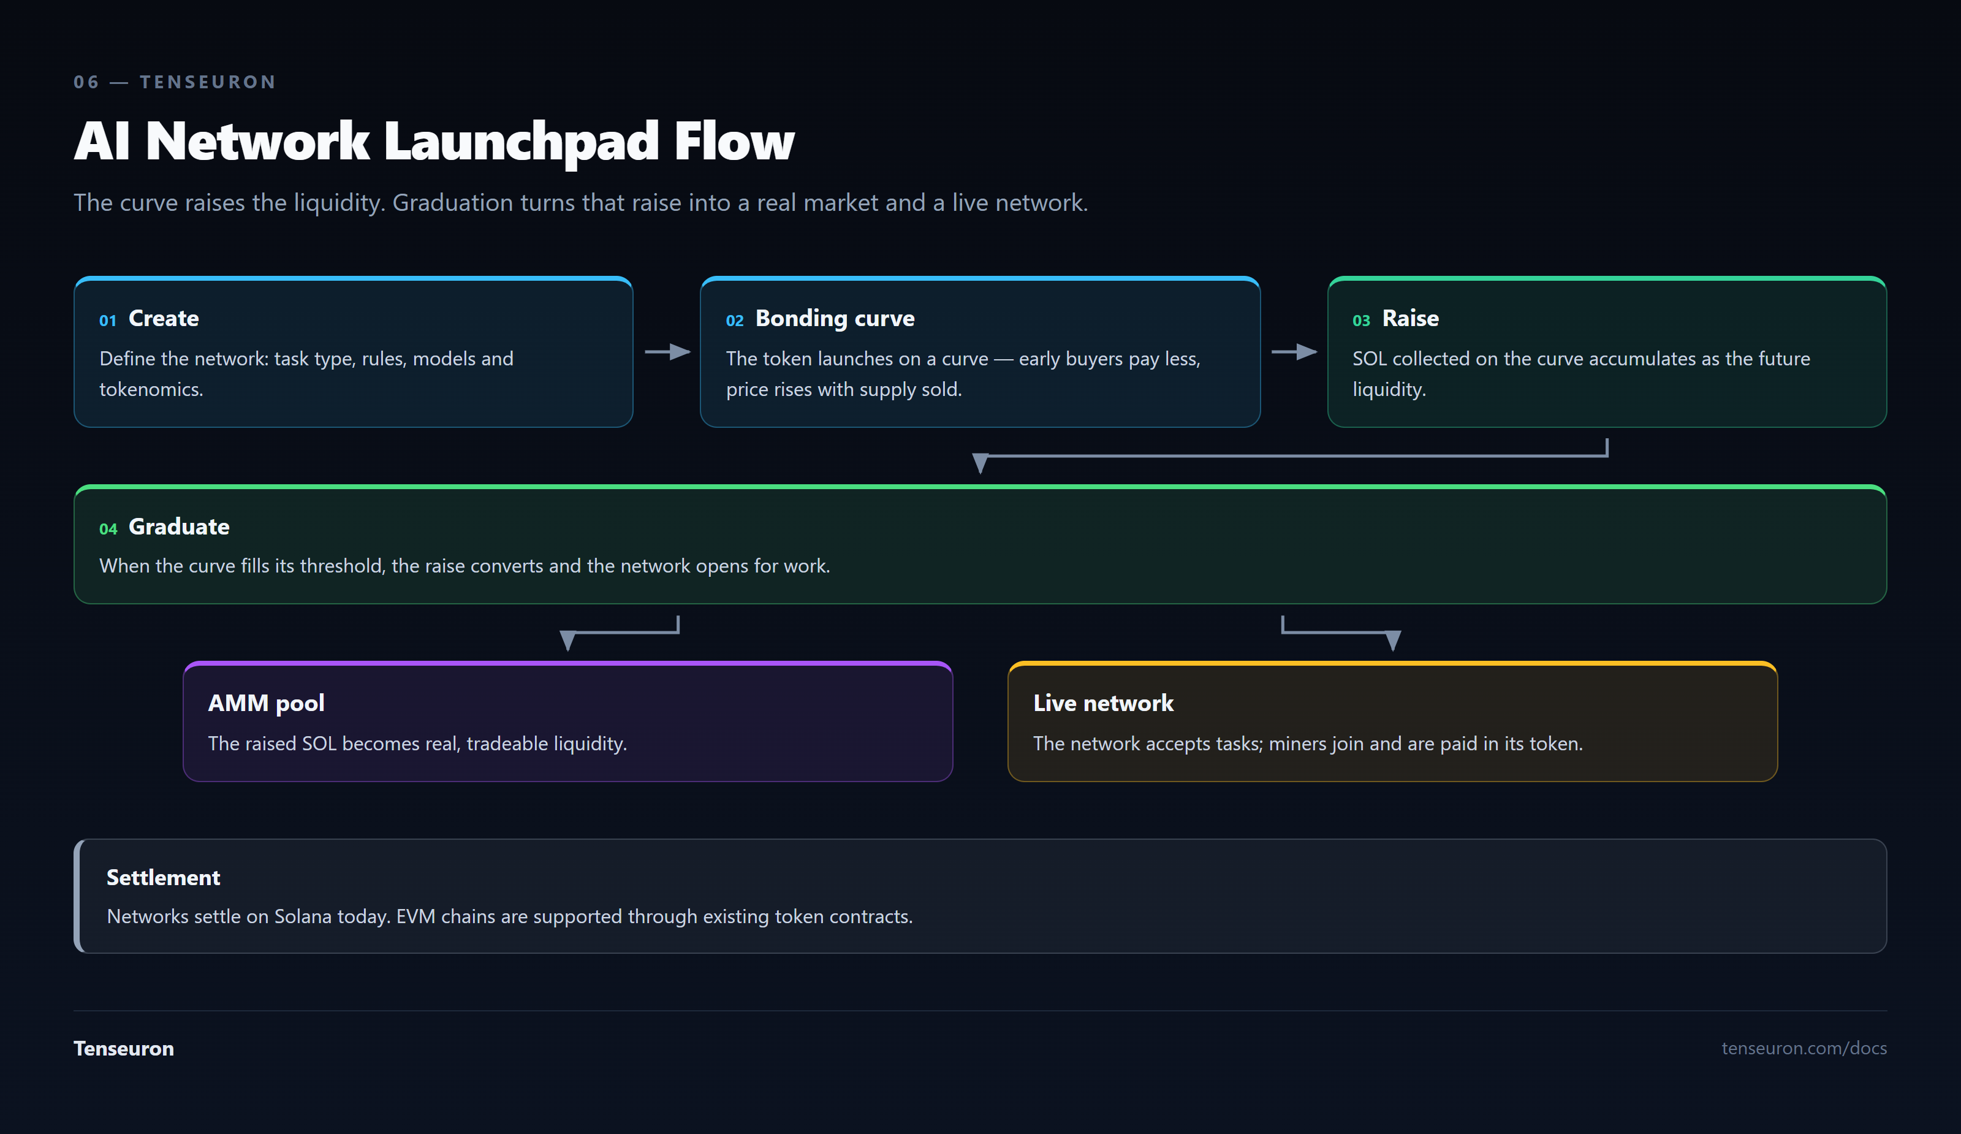Click the 'AI Network Launchpad Flow' title

click(433, 142)
